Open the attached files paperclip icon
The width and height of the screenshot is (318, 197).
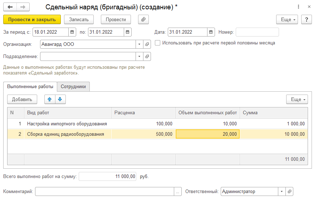click(143, 19)
